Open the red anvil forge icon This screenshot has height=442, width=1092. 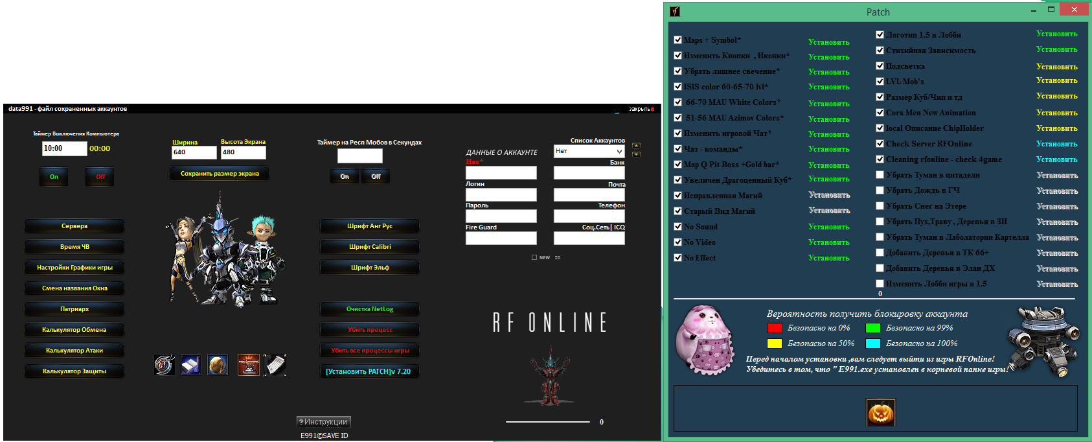point(249,365)
